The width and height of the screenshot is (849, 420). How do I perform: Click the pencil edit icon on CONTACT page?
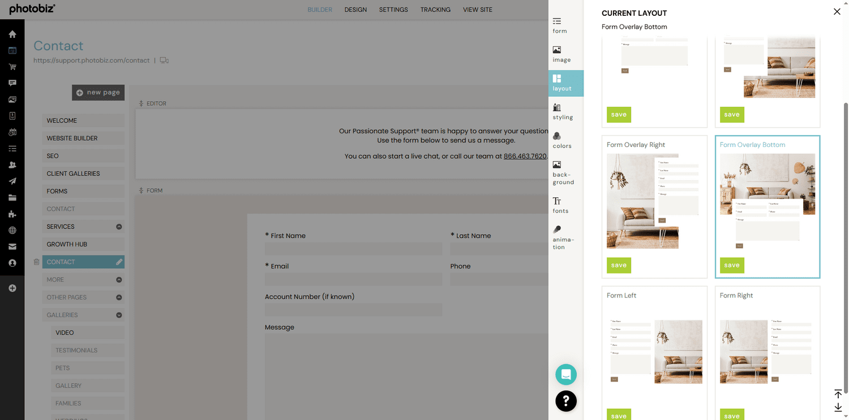[x=119, y=262]
